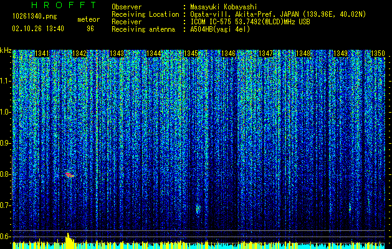Click the 0.7 frequency axis label
The image size is (392, 249).
pyautogui.click(x=4, y=205)
